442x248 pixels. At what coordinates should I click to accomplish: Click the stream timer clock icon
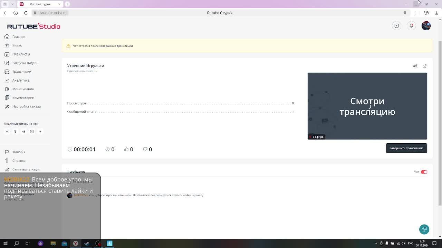coord(70,149)
